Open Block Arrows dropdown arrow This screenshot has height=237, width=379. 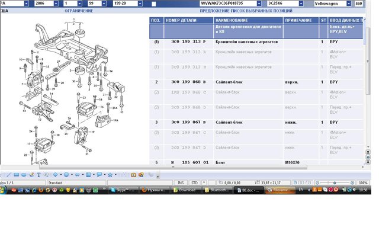(83, 175)
